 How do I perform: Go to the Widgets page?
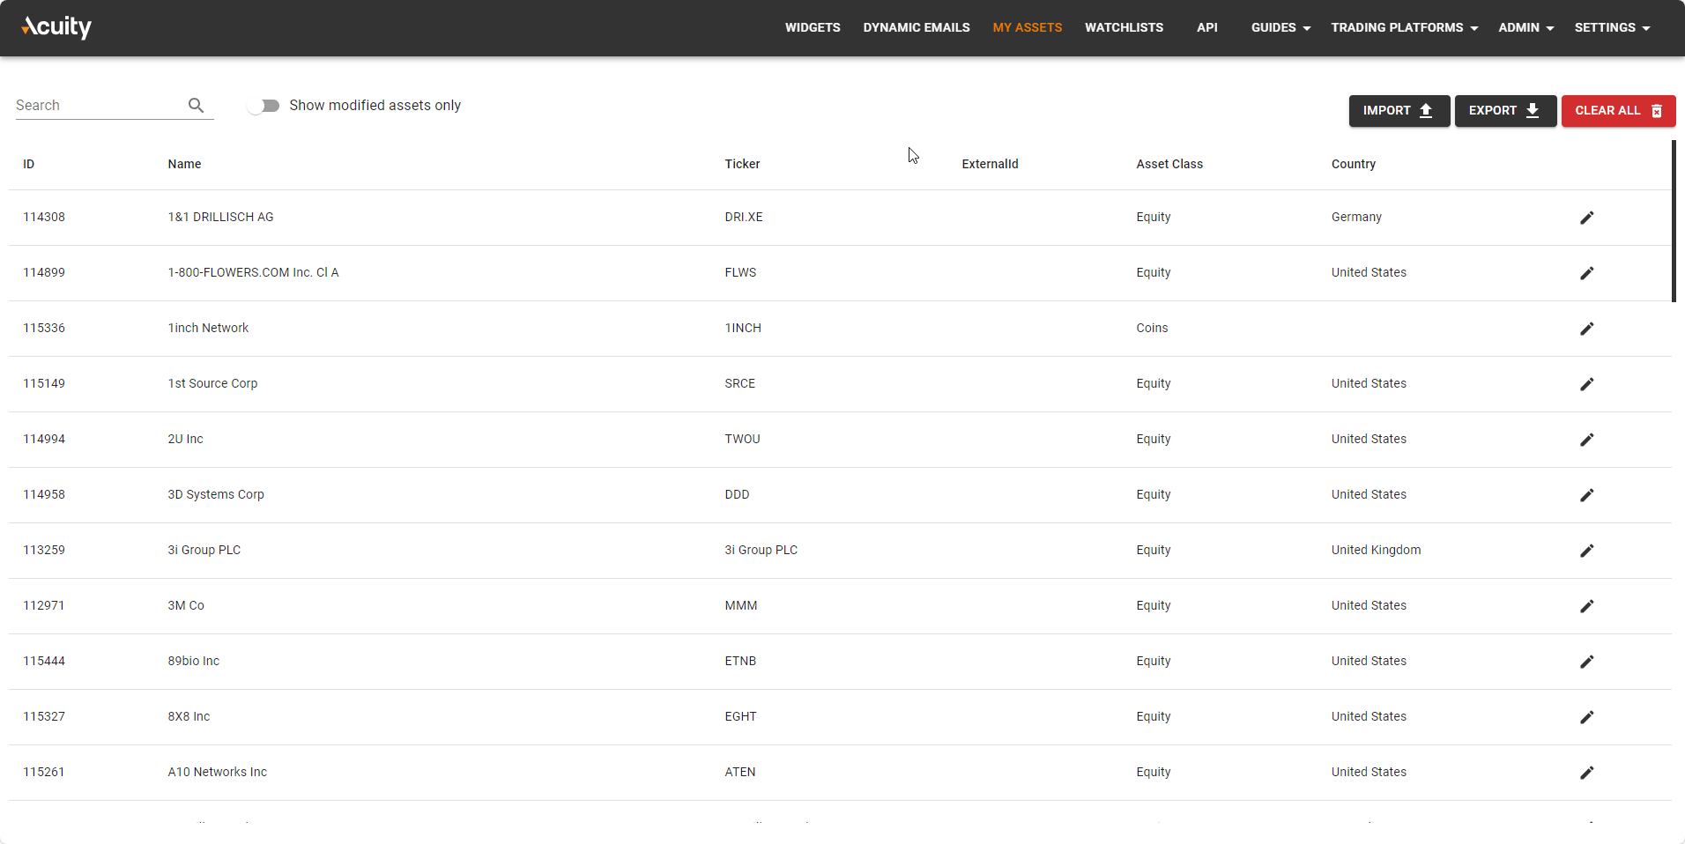813,27
